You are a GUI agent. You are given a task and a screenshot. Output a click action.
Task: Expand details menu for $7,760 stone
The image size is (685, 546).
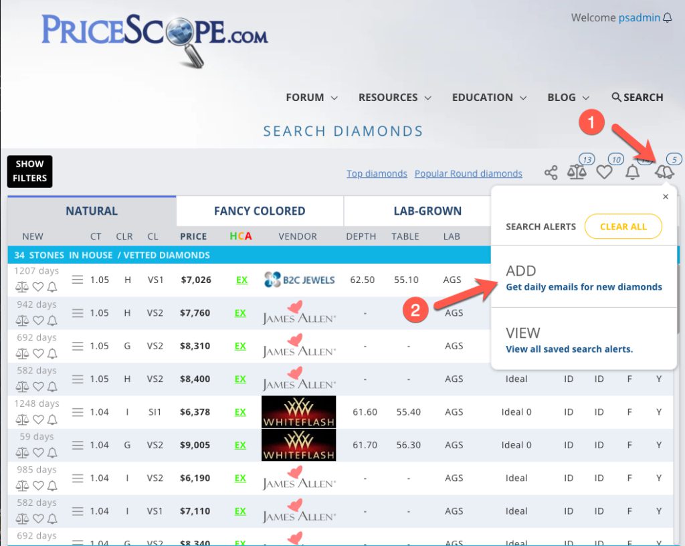[78, 312]
